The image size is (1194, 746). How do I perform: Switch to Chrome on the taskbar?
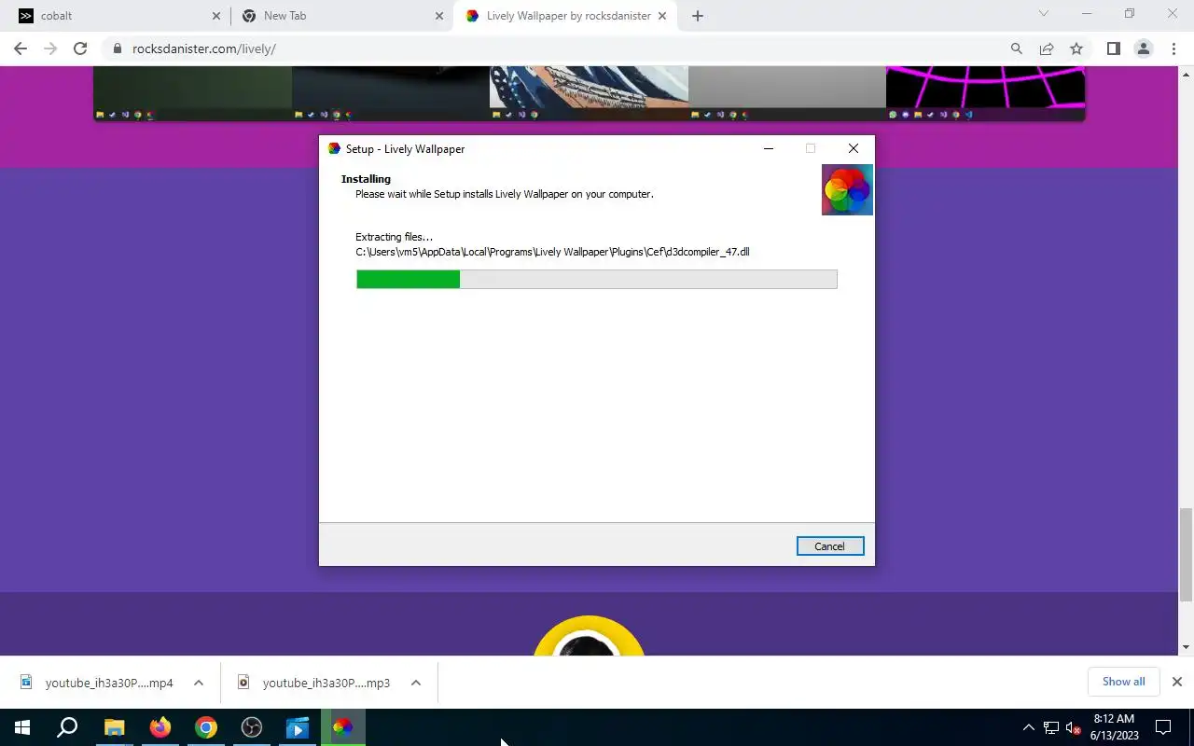[206, 727]
